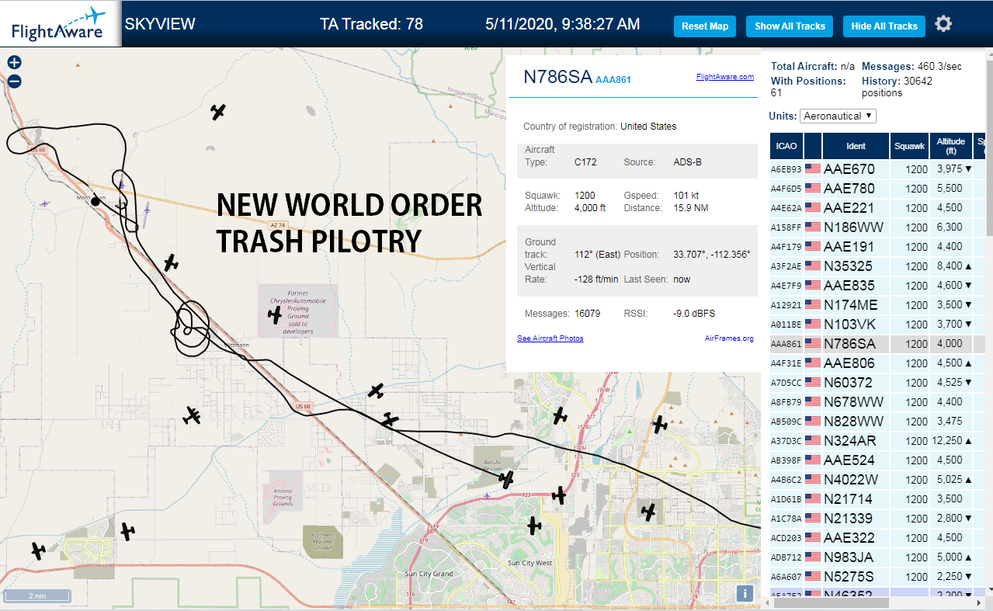Image resolution: width=993 pixels, height=611 pixels.
Task: Click Hide All Tracks button
Action: pos(884,26)
